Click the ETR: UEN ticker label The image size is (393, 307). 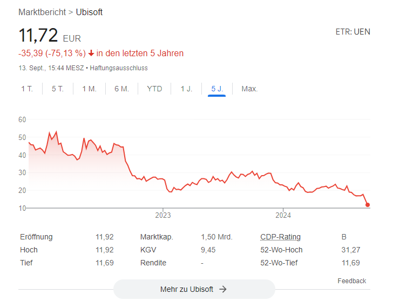click(353, 32)
